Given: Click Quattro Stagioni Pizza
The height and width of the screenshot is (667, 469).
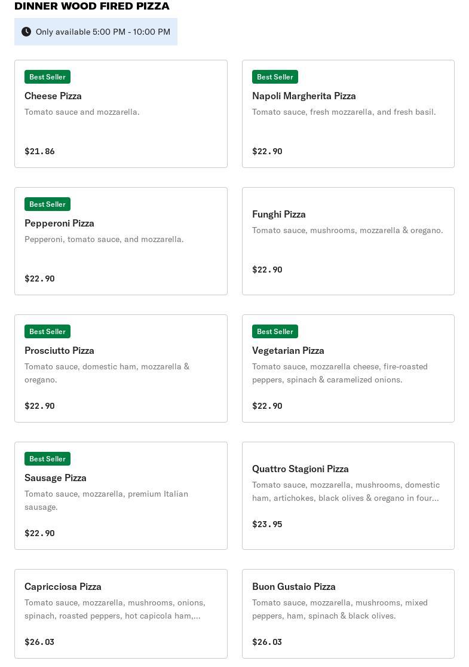Looking at the screenshot, I should tap(300, 469).
